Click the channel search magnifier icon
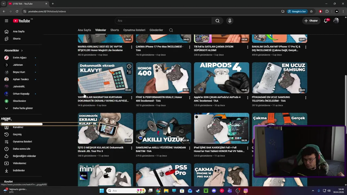Screen dimensions: 347x195 [171, 30]
